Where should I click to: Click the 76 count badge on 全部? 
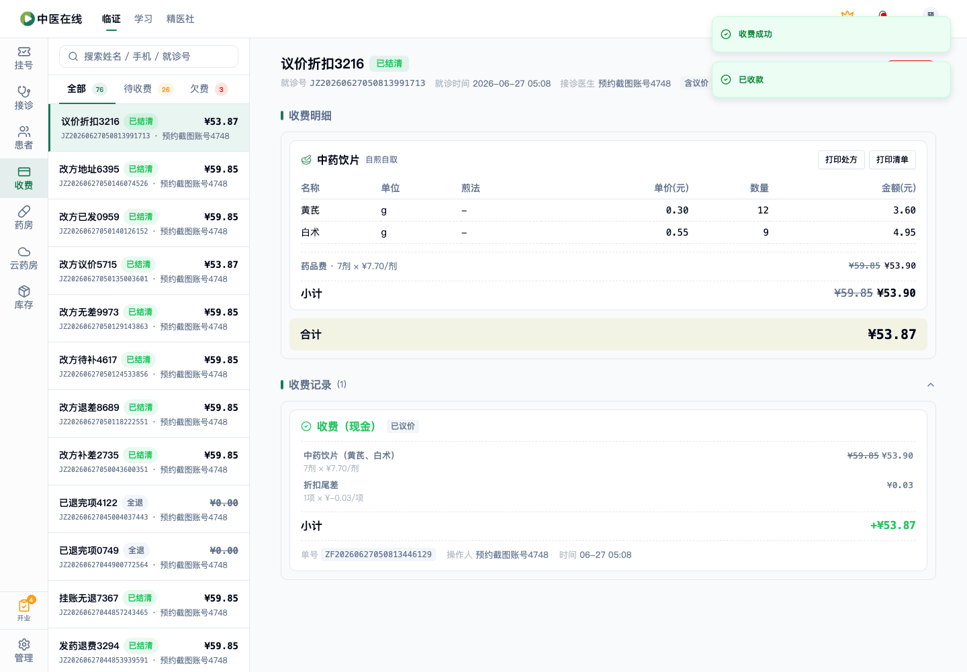click(99, 89)
